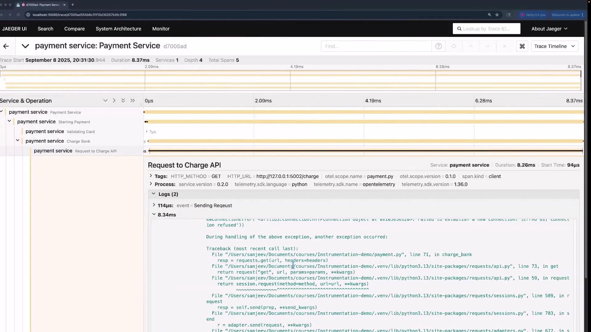Click the root Payment Service timeline bar
This screenshot has width=591, height=332.
click(x=364, y=112)
